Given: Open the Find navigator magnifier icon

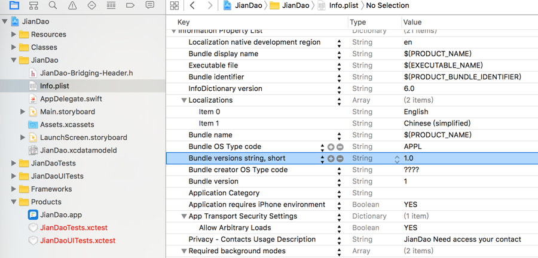Looking at the screenshot, I should [x=53, y=5].
